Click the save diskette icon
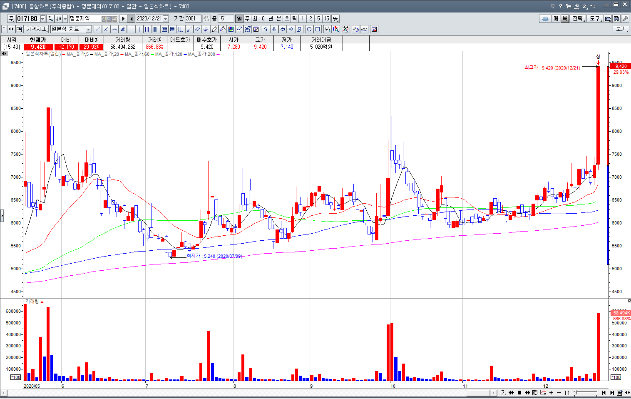 tap(616, 19)
